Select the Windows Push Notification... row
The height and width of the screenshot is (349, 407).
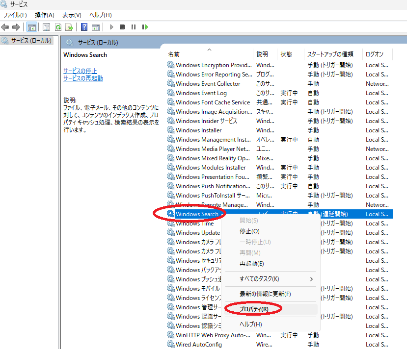pos(279,186)
